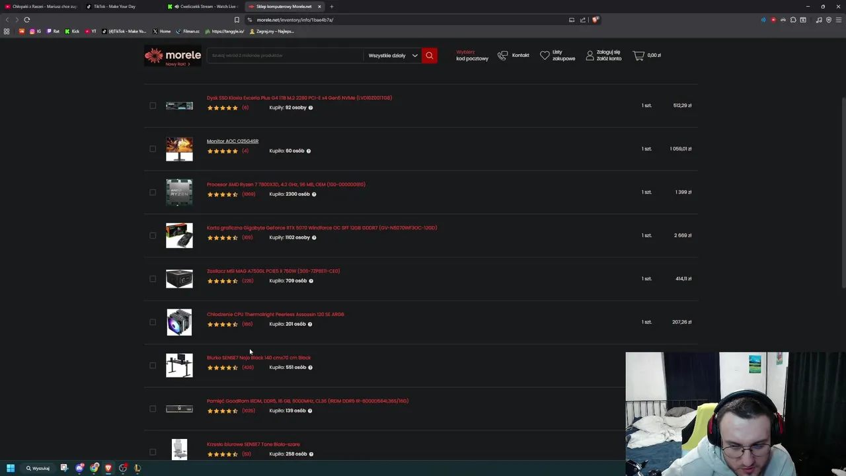Open Pamięć GoodRam IRDM DDR5 link

[307, 401]
